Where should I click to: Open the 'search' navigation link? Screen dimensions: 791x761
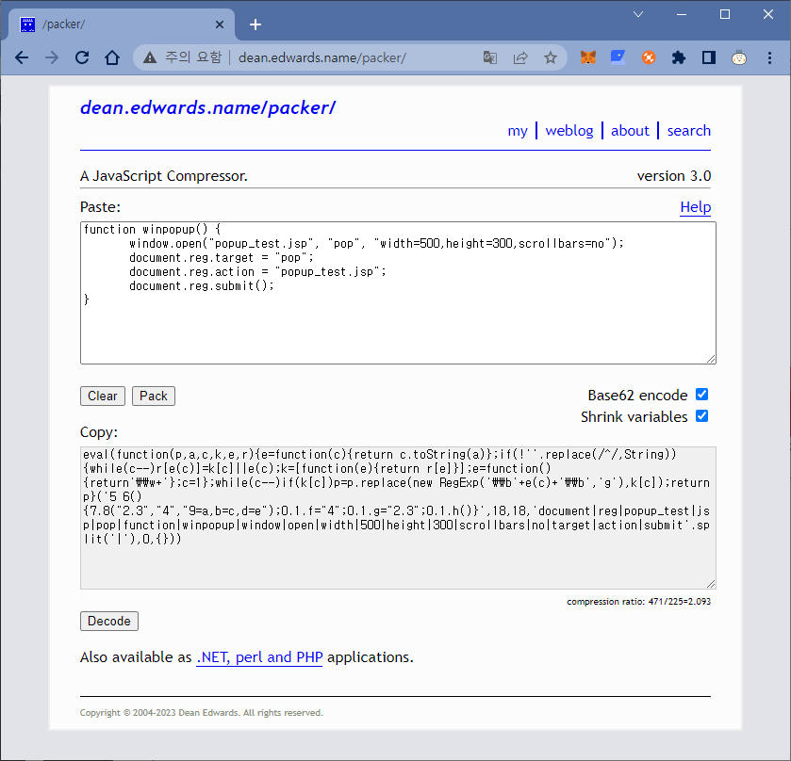(688, 131)
